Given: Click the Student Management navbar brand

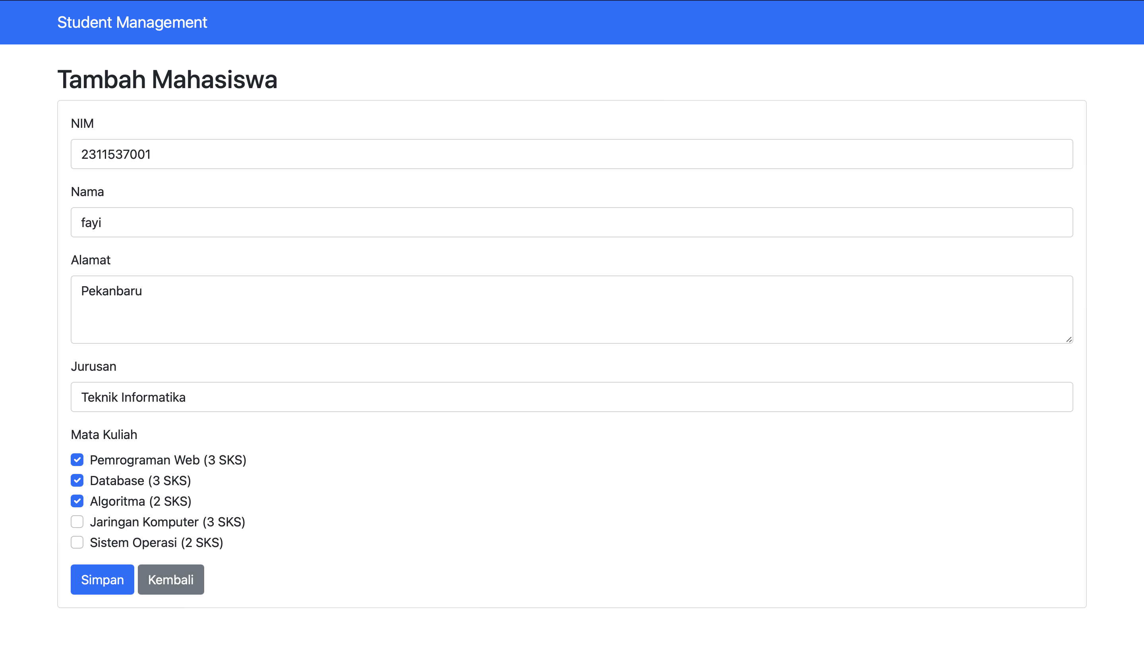Looking at the screenshot, I should coord(132,22).
